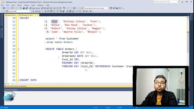Open the 161 % zoom dropdown

pos(11,84)
